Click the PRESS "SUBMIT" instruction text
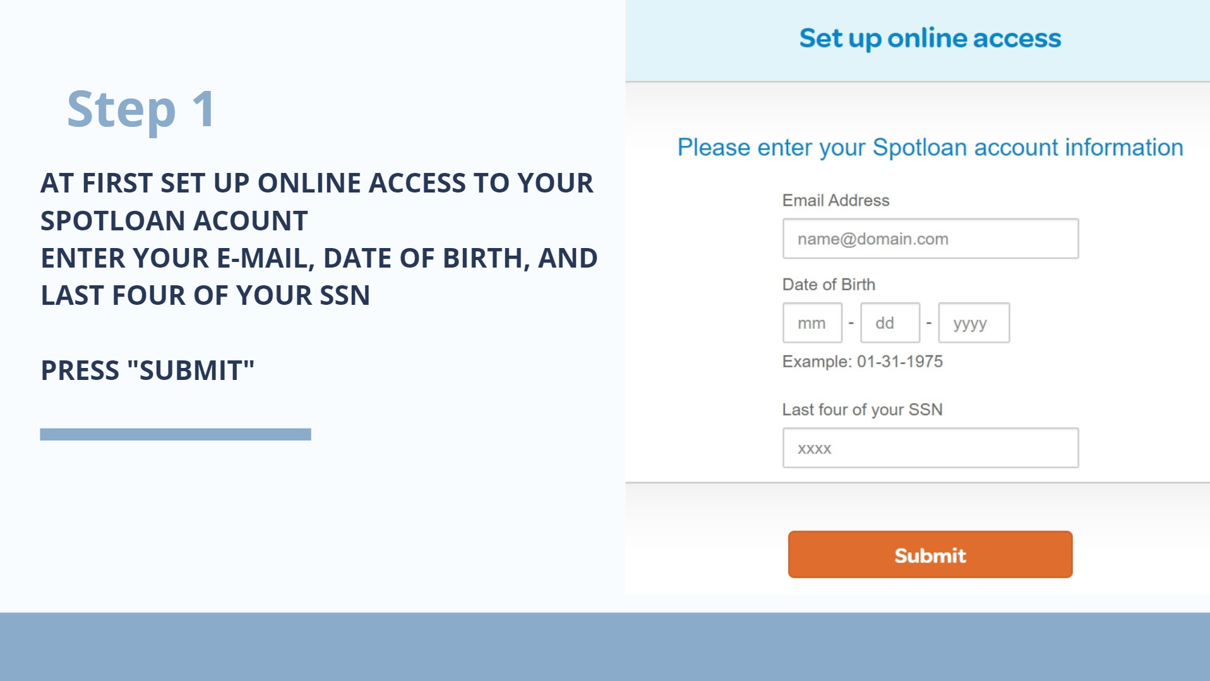This screenshot has width=1210, height=681. coord(147,370)
